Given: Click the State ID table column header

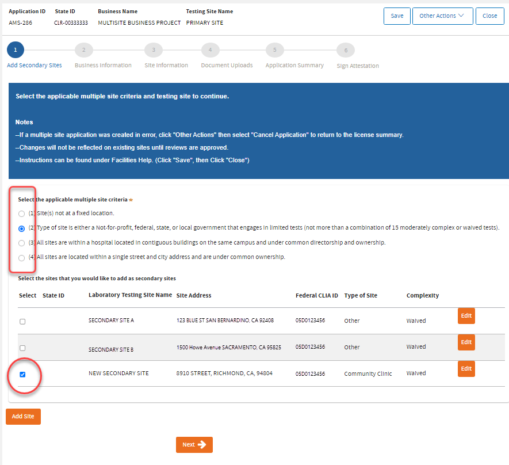Looking at the screenshot, I should (x=53, y=295).
